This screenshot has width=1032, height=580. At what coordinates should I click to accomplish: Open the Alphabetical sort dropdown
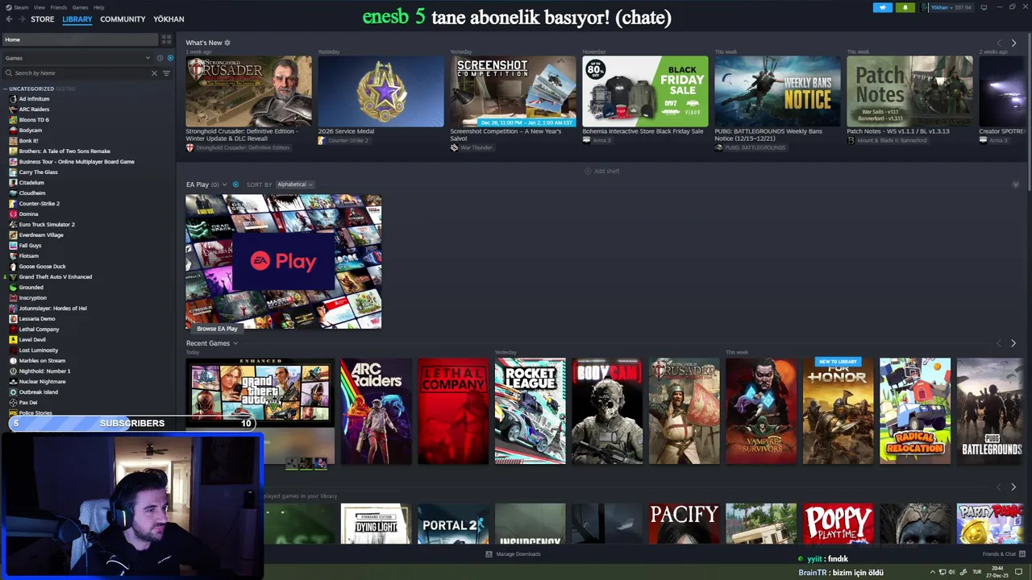pos(294,184)
